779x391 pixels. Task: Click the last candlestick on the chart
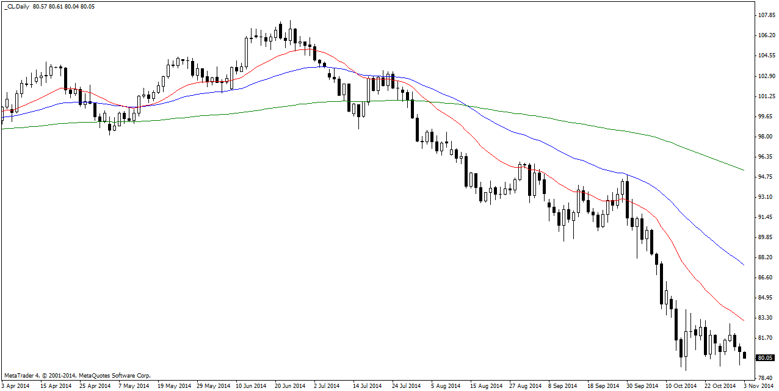coord(745,355)
